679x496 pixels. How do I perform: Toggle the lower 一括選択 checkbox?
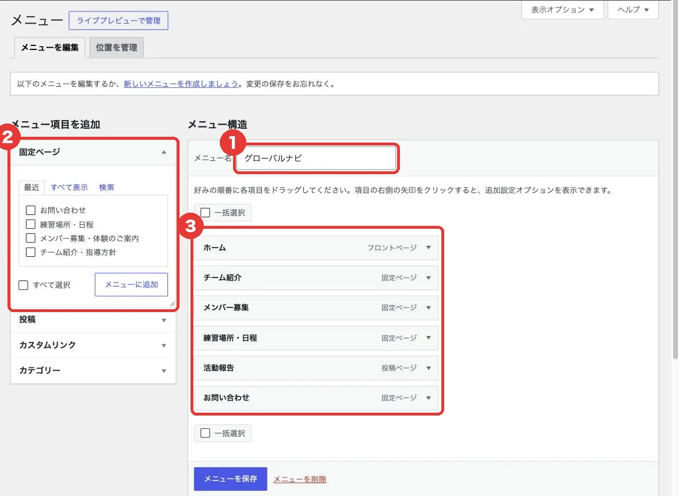205,433
